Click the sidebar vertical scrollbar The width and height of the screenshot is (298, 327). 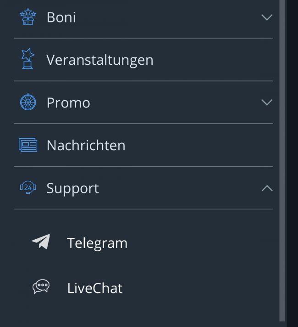[x=282, y=161]
